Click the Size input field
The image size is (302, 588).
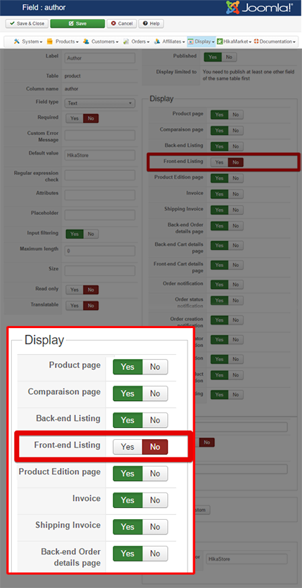[100, 270]
